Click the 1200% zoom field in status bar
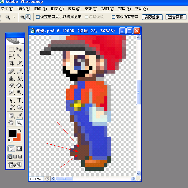Viewport: 188px width, 188px height. [36, 179]
